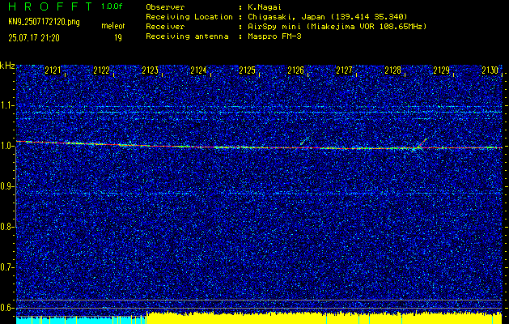
Task: Click the Receiving Location field label
Action: coord(189,17)
